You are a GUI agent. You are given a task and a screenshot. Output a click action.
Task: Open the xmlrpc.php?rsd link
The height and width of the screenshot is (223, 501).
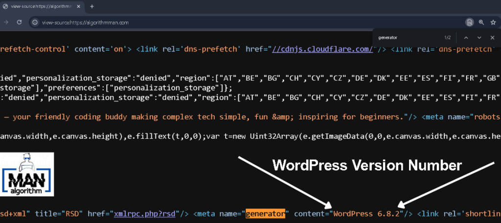[x=145, y=213]
